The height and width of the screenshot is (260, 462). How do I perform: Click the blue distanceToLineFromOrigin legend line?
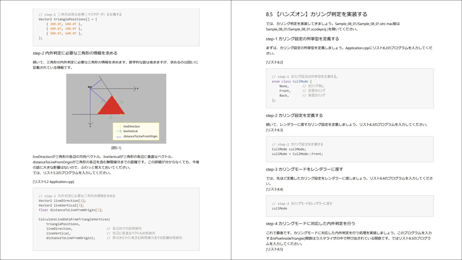pyautogui.click(x=119, y=136)
